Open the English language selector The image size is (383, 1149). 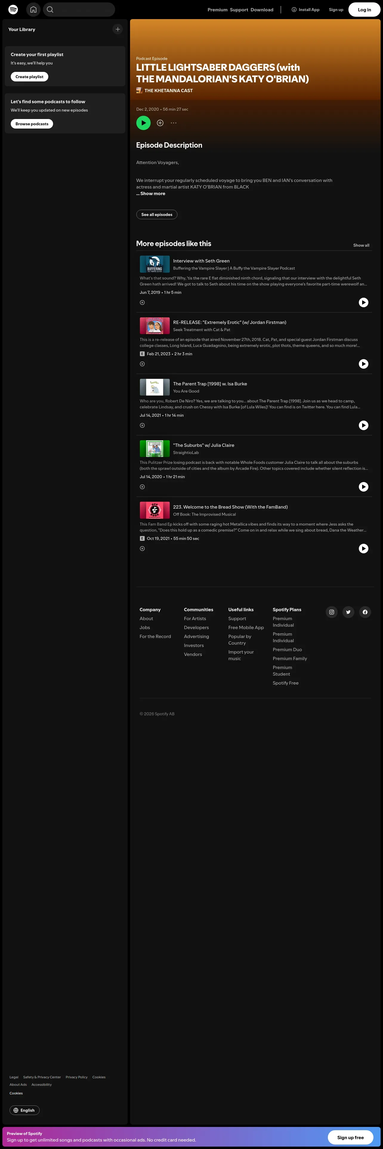[x=24, y=1110]
